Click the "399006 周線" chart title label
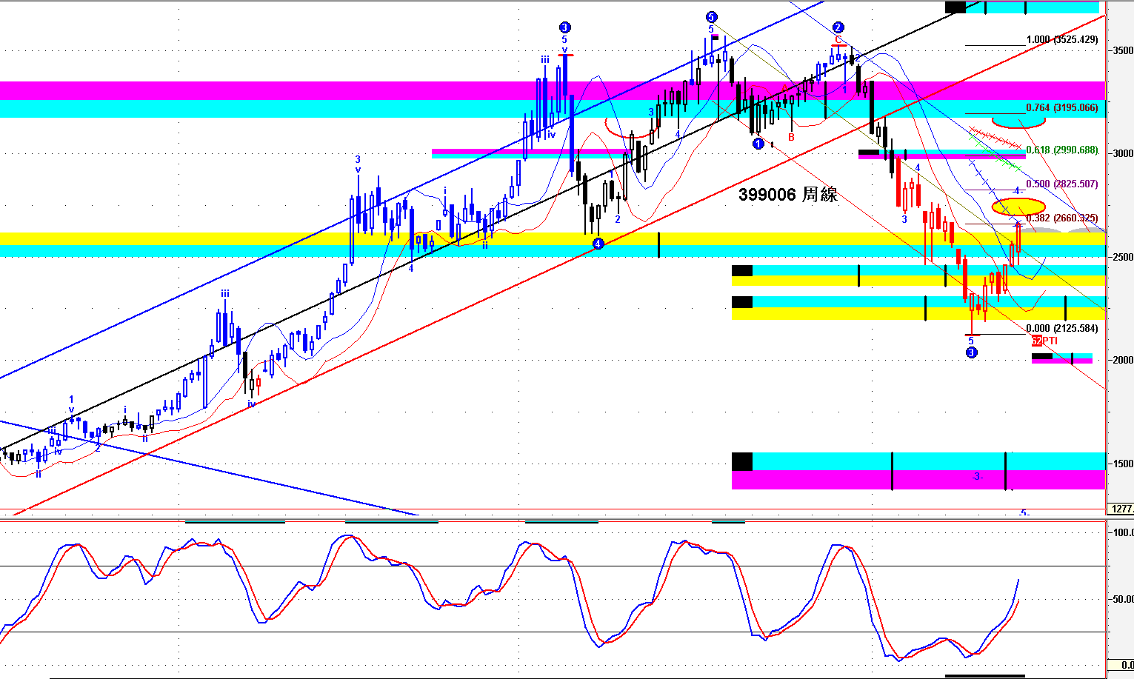Viewport: 1134px width, 679px height. point(788,195)
